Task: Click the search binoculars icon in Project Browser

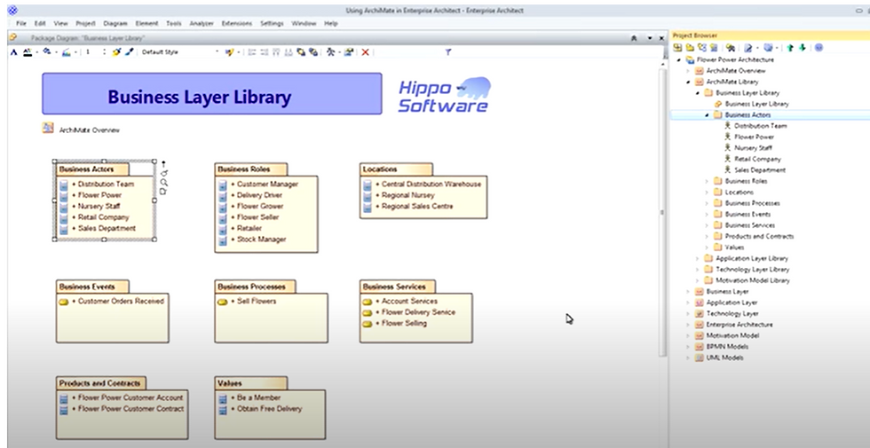Action: pyautogui.click(x=731, y=48)
